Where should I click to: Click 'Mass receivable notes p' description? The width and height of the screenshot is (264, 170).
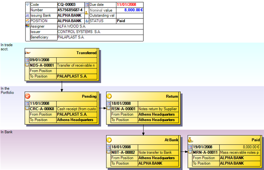click(x=239, y=152)
